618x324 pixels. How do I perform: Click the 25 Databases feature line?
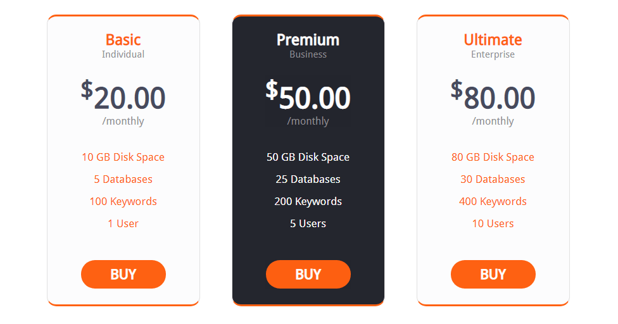point(308,179)
